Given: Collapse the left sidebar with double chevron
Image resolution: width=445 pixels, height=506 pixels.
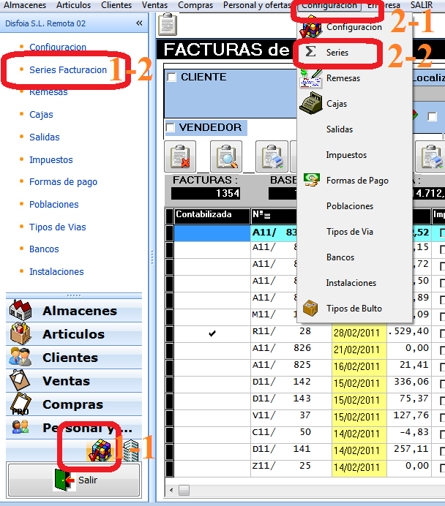Looking at the screenshot, I should pos(139,23).
